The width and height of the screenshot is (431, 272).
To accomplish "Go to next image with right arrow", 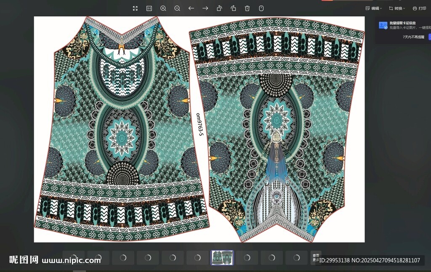I will coord(205,8).
